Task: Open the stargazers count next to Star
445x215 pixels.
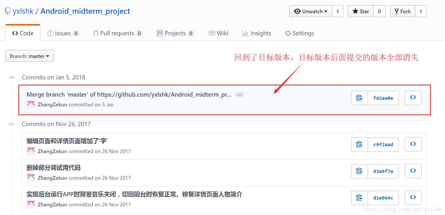Action: [x=379, y=11]
